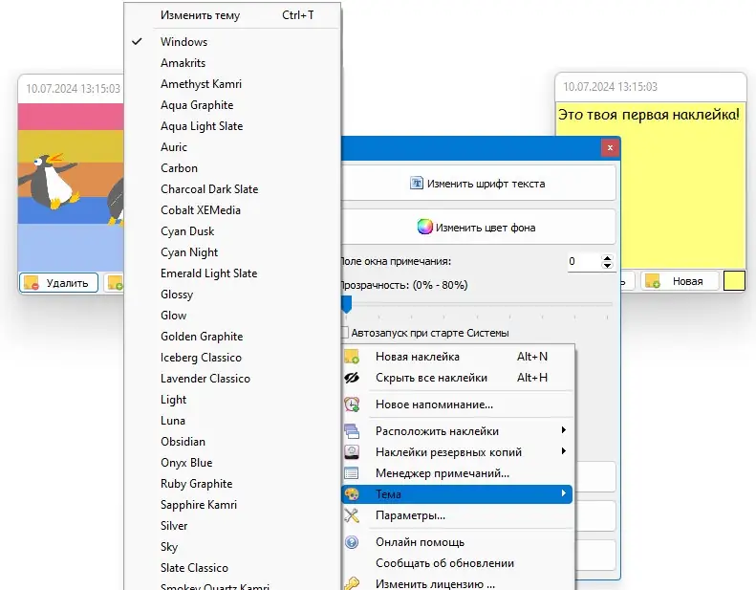Screen dimensions: 756x590
Task: Apply the Aqua Graphite theme
Action: (232, 105)
